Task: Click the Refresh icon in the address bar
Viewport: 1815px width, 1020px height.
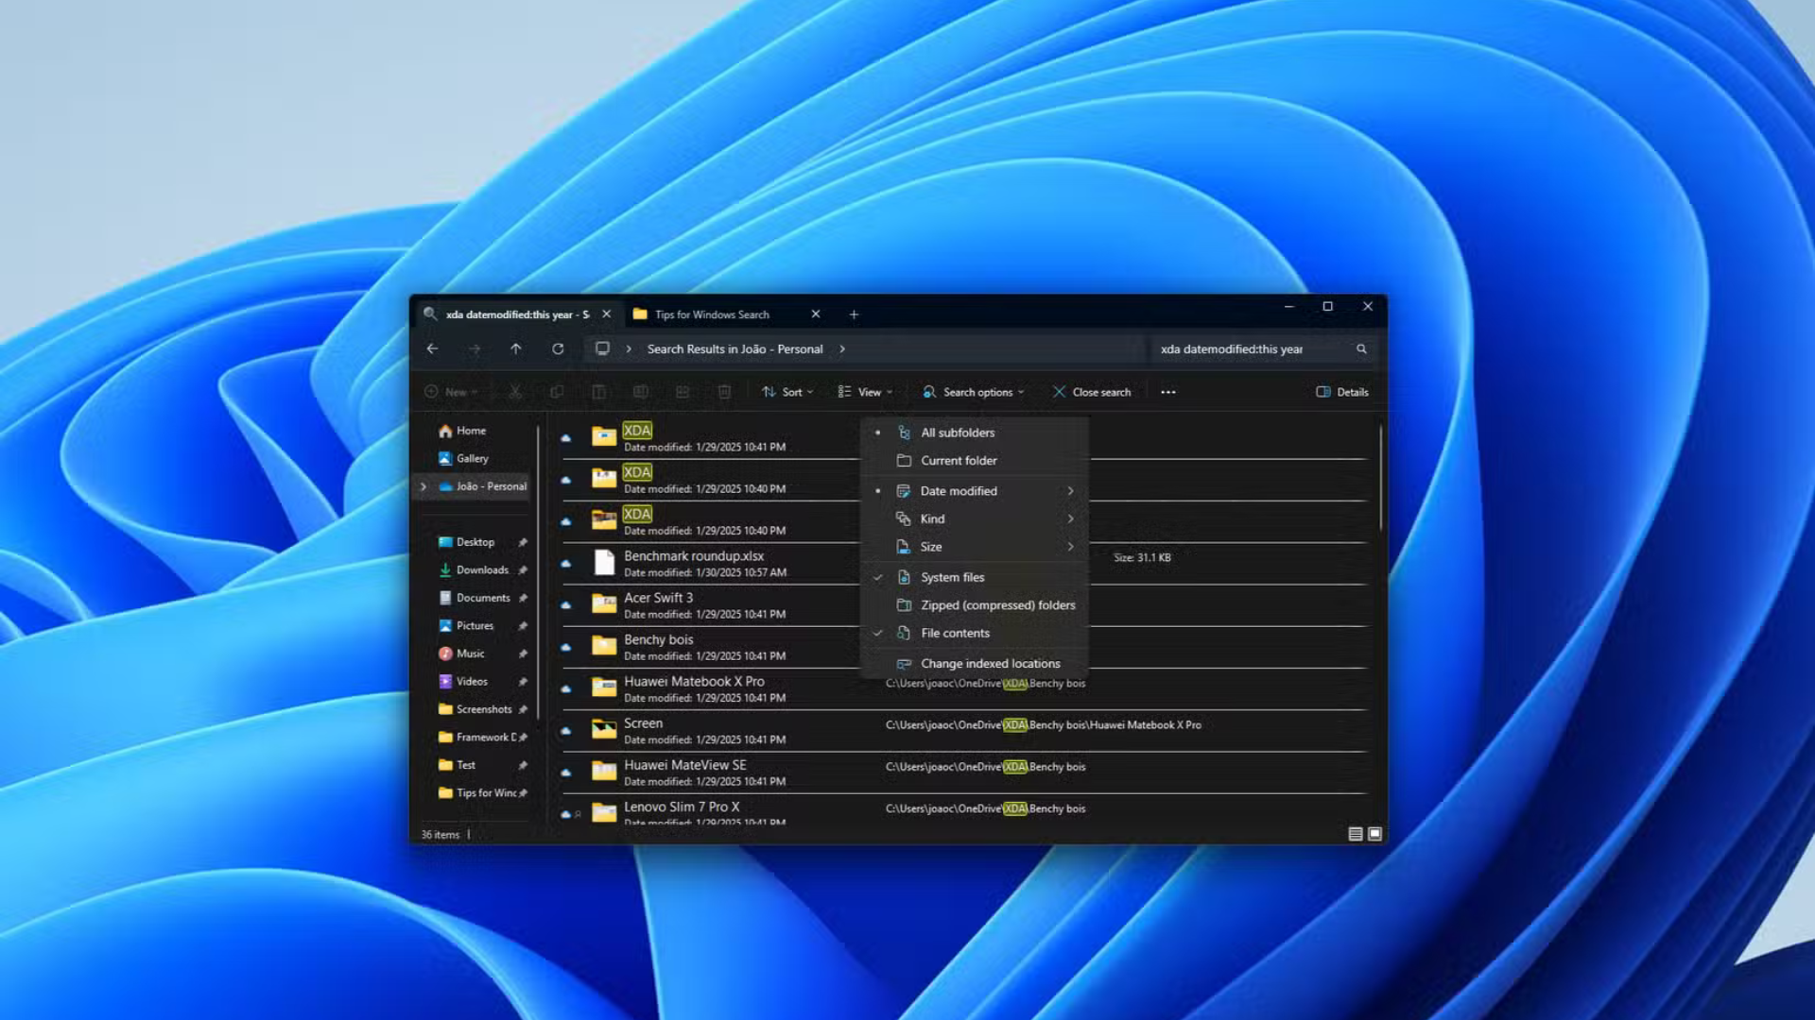Action: click(557, 348)
